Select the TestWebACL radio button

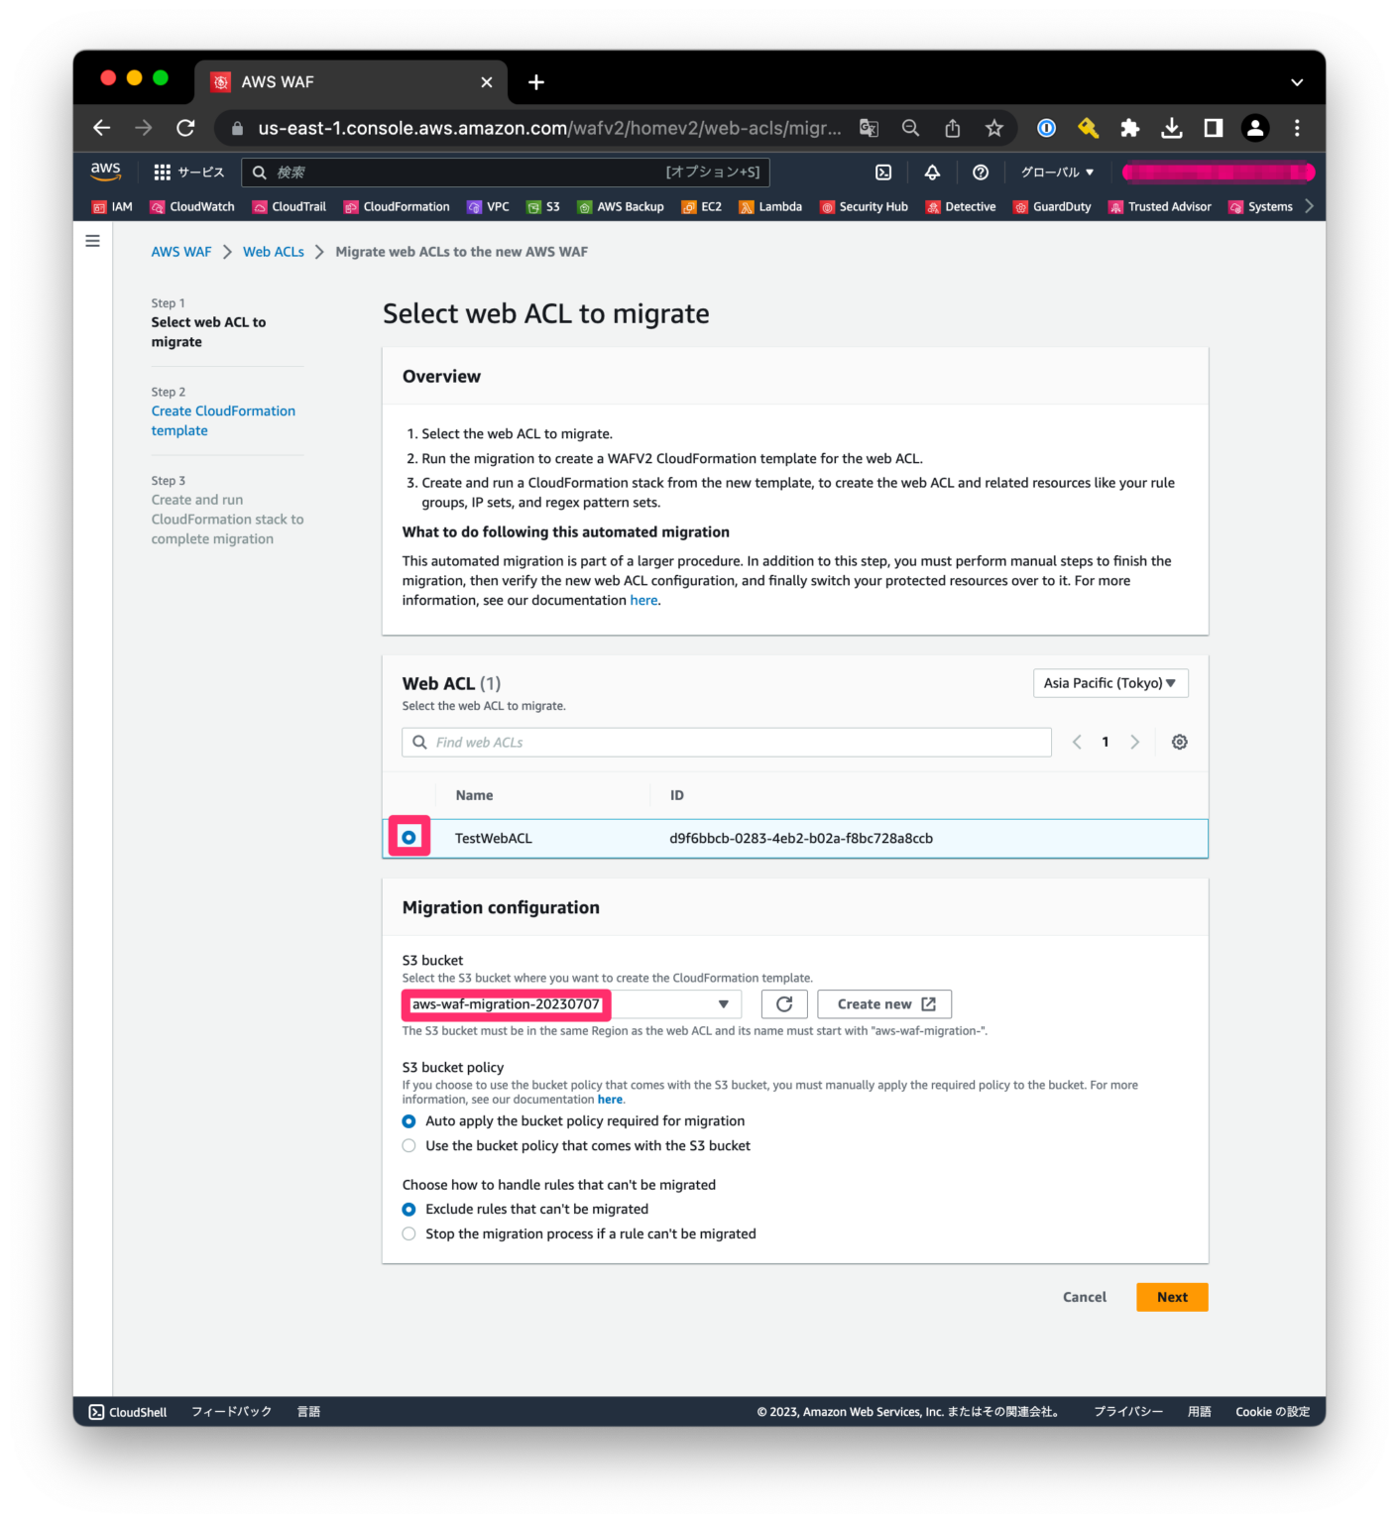point(408,838)
